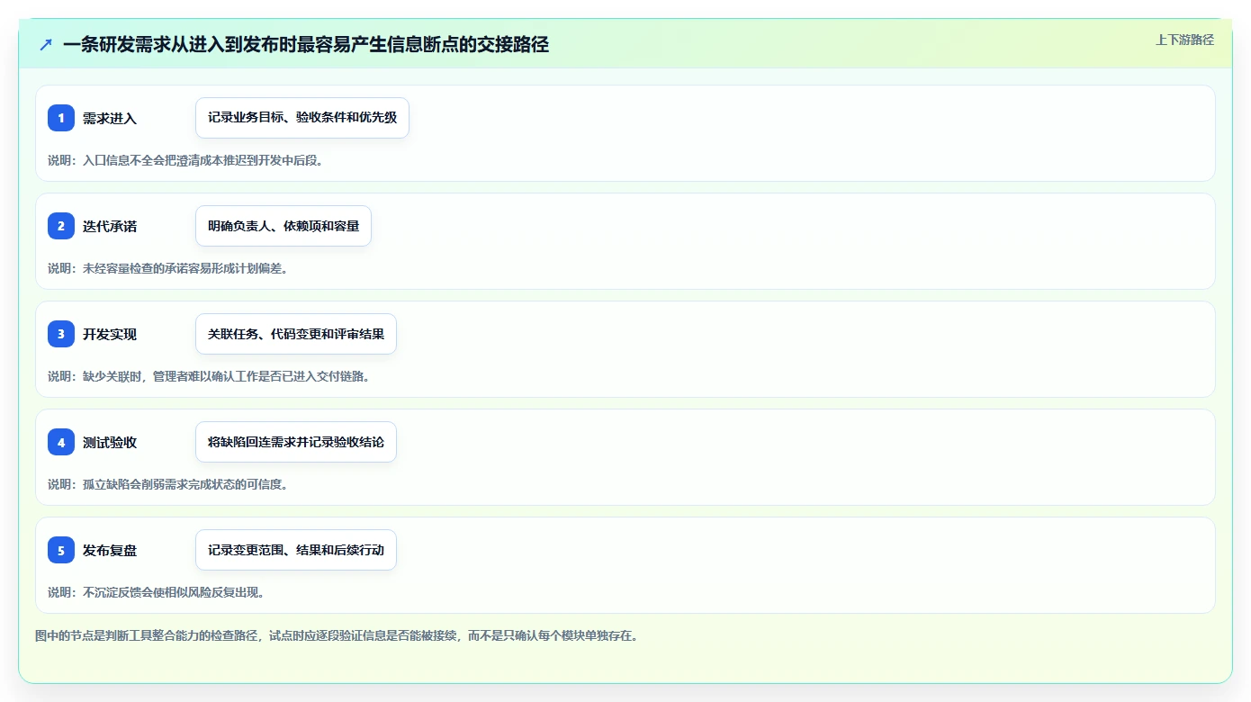Screen dimensions: 1251x702
Task: Click the note starting 缺少关联时
Action: click(209, 376)
